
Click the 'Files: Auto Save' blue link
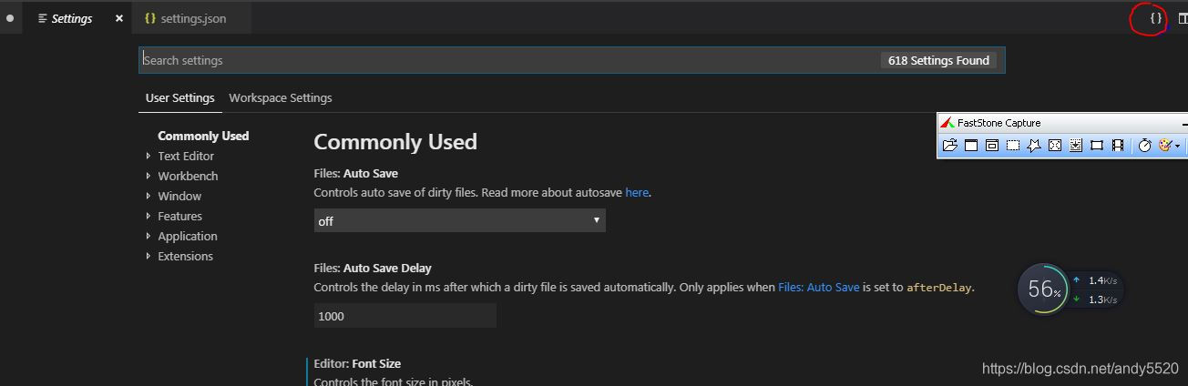[x=818, y=287]
